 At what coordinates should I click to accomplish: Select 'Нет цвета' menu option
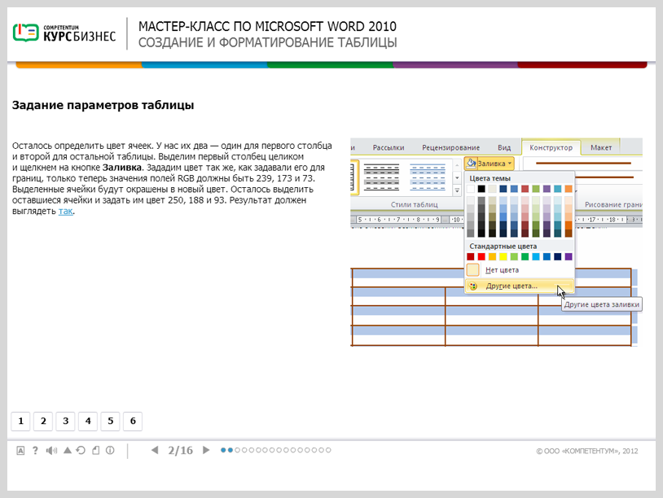click(519, 270)
